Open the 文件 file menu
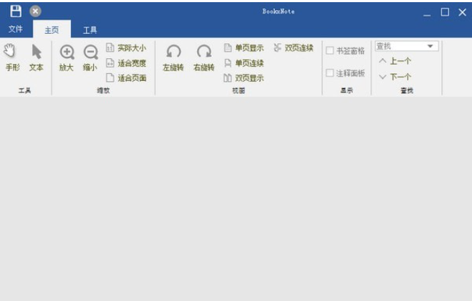 [16, 29]
